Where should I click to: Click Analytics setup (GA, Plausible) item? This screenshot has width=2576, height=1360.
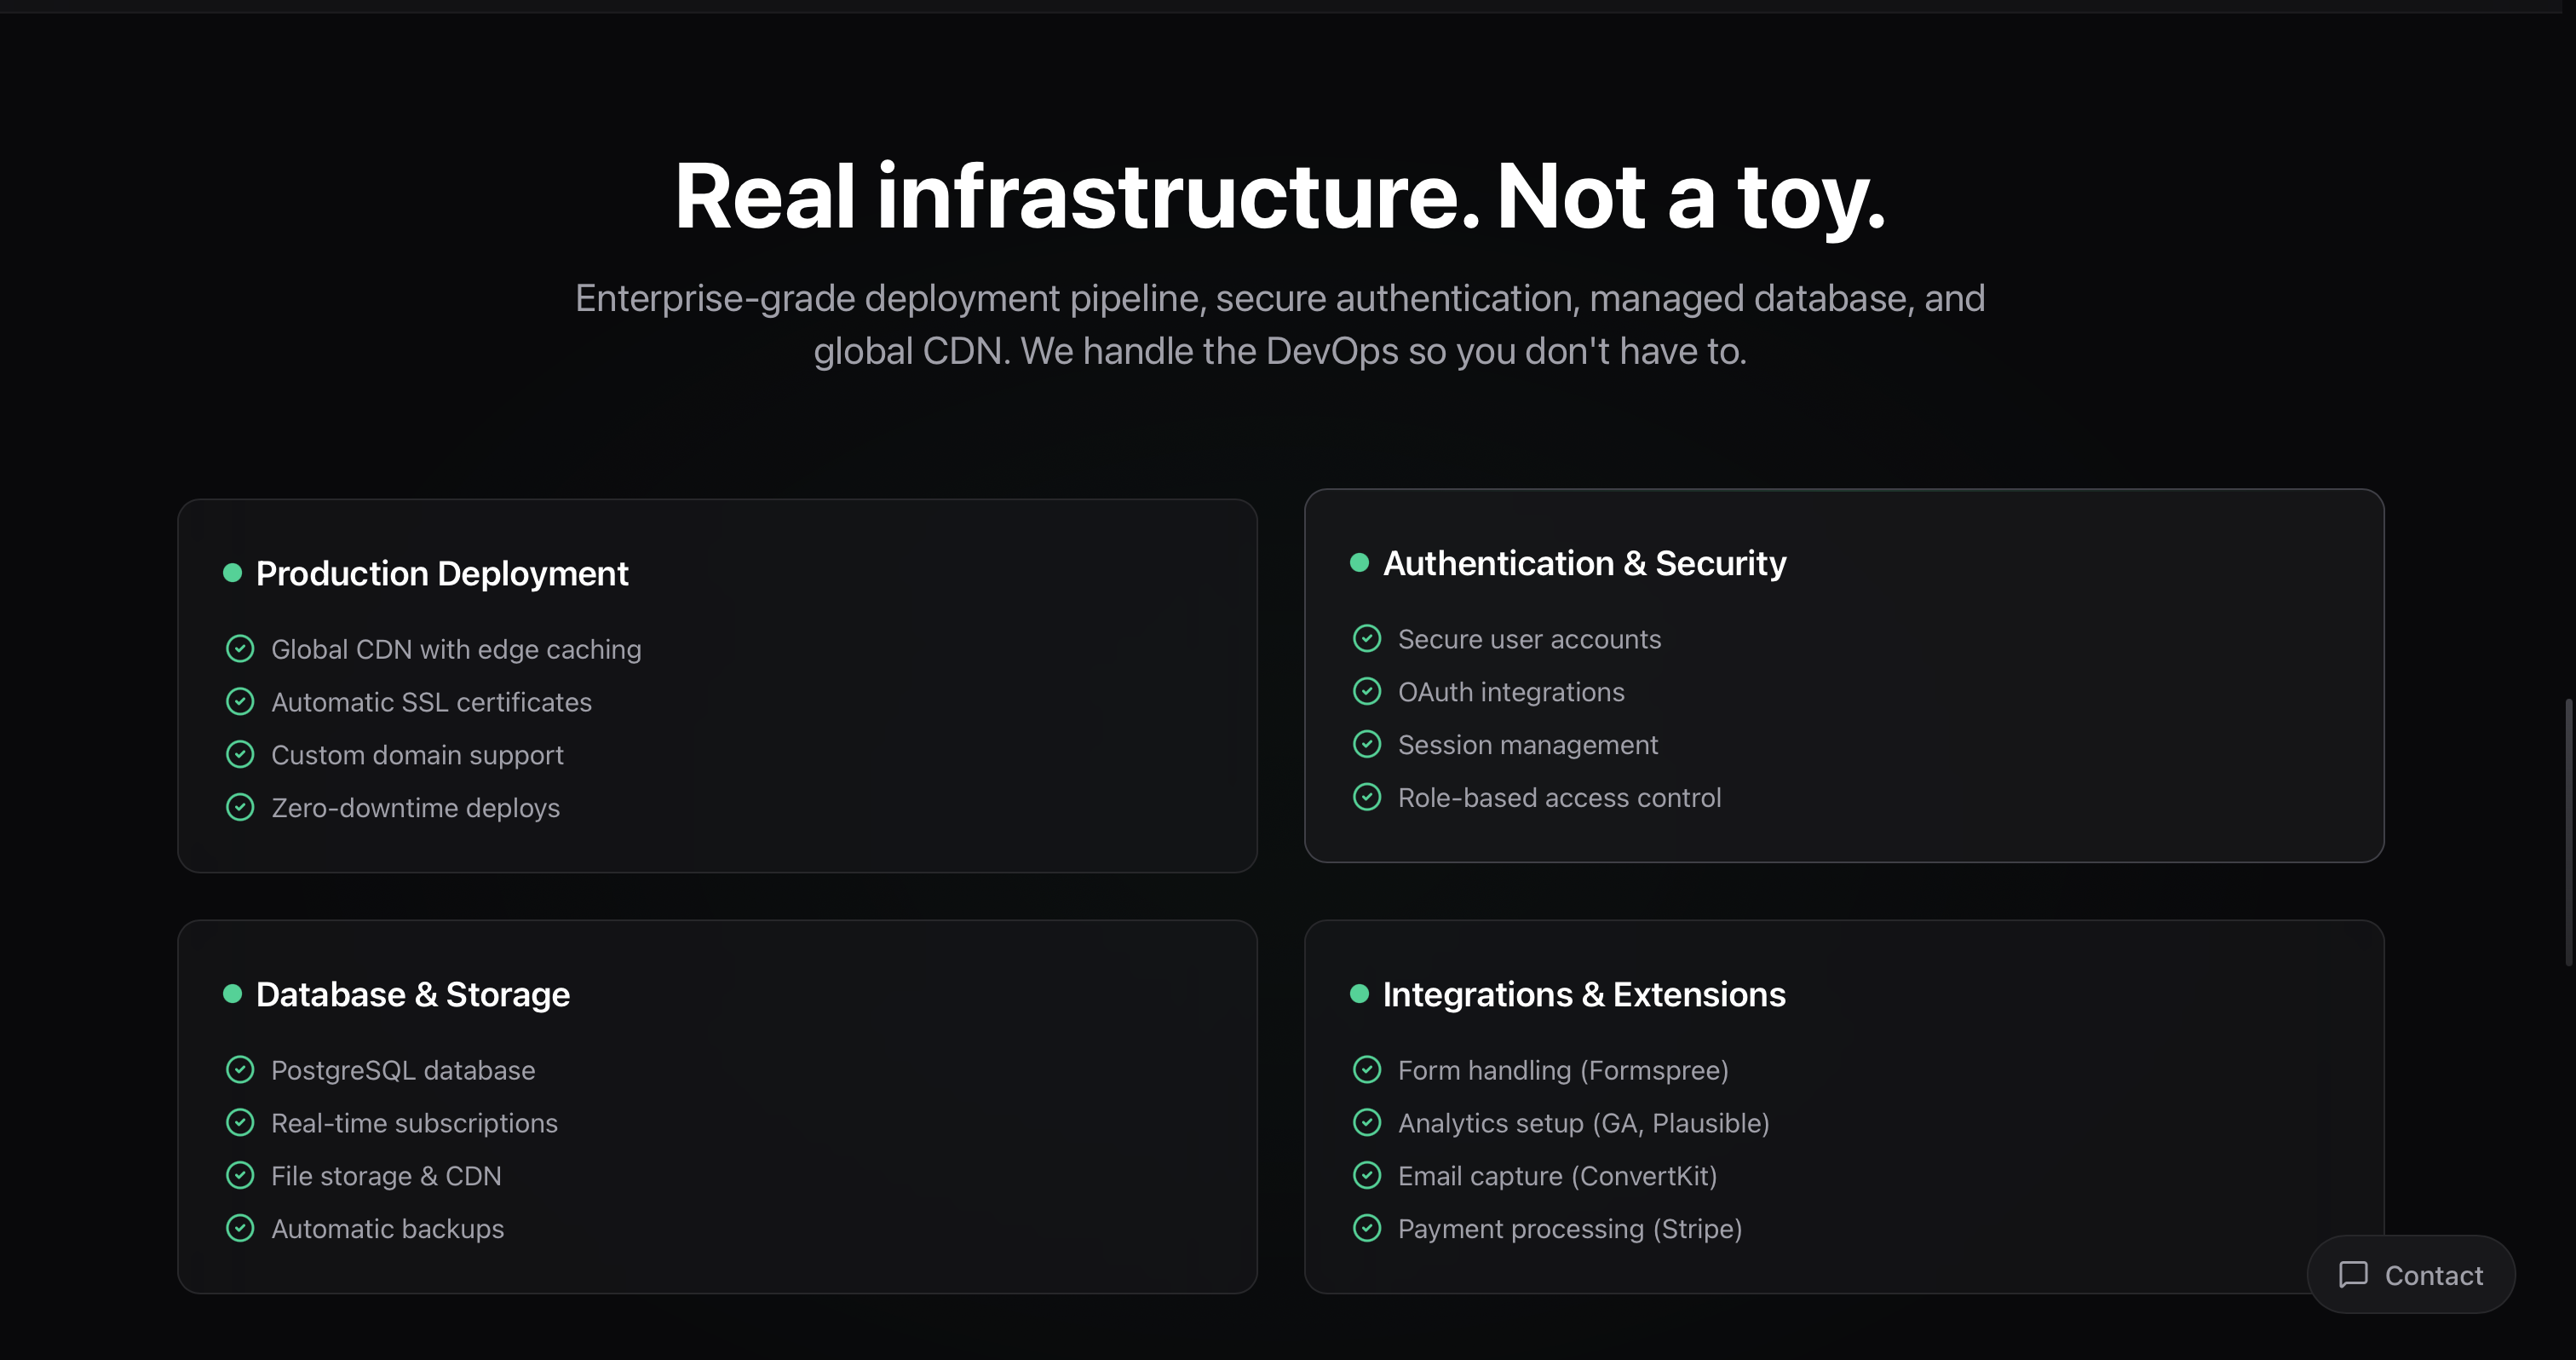[1583, 1123]
